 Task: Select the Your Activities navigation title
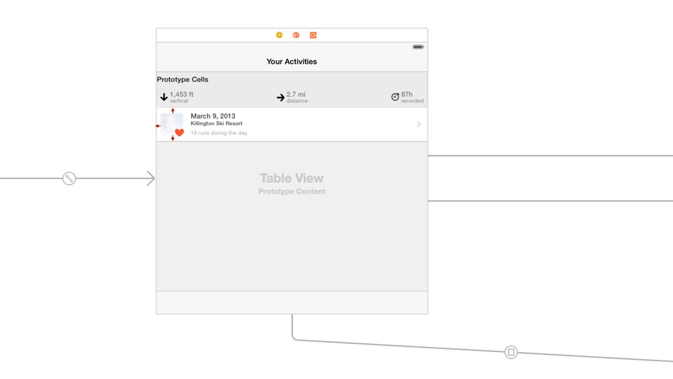coord(292,61)
